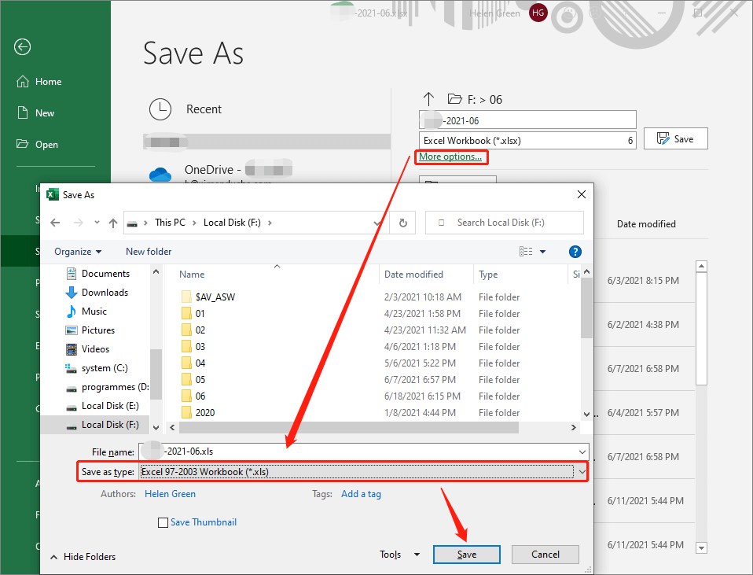Click the back arrow circle in Excel backstage
The height and width of the screenshot is (575, 753).
point(22,46)
